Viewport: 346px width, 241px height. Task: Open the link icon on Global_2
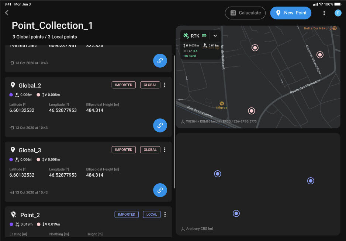coord(160,125)
